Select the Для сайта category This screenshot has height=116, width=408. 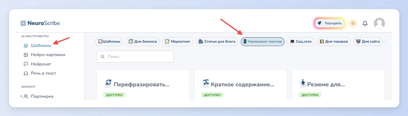point(368,42)
